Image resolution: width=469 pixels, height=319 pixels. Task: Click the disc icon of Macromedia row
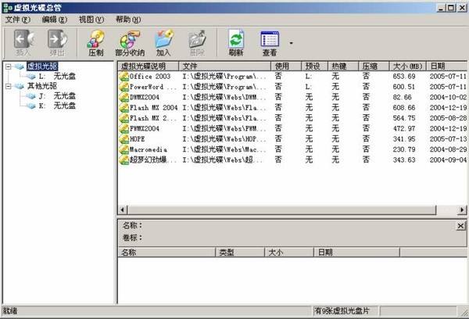tap(124, 149)
